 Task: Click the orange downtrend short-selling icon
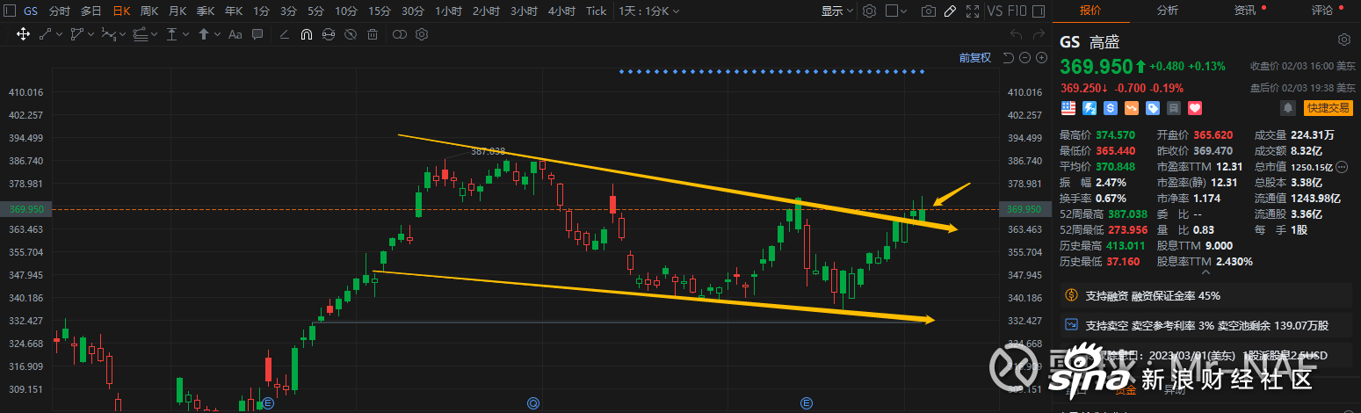click(x=1132, y=108)
